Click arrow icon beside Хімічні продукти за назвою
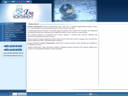128x96 pixels. pos(3,26)
